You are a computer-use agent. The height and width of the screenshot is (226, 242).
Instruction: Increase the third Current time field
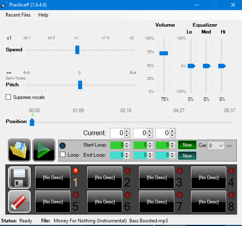click(x=172, y=131)
